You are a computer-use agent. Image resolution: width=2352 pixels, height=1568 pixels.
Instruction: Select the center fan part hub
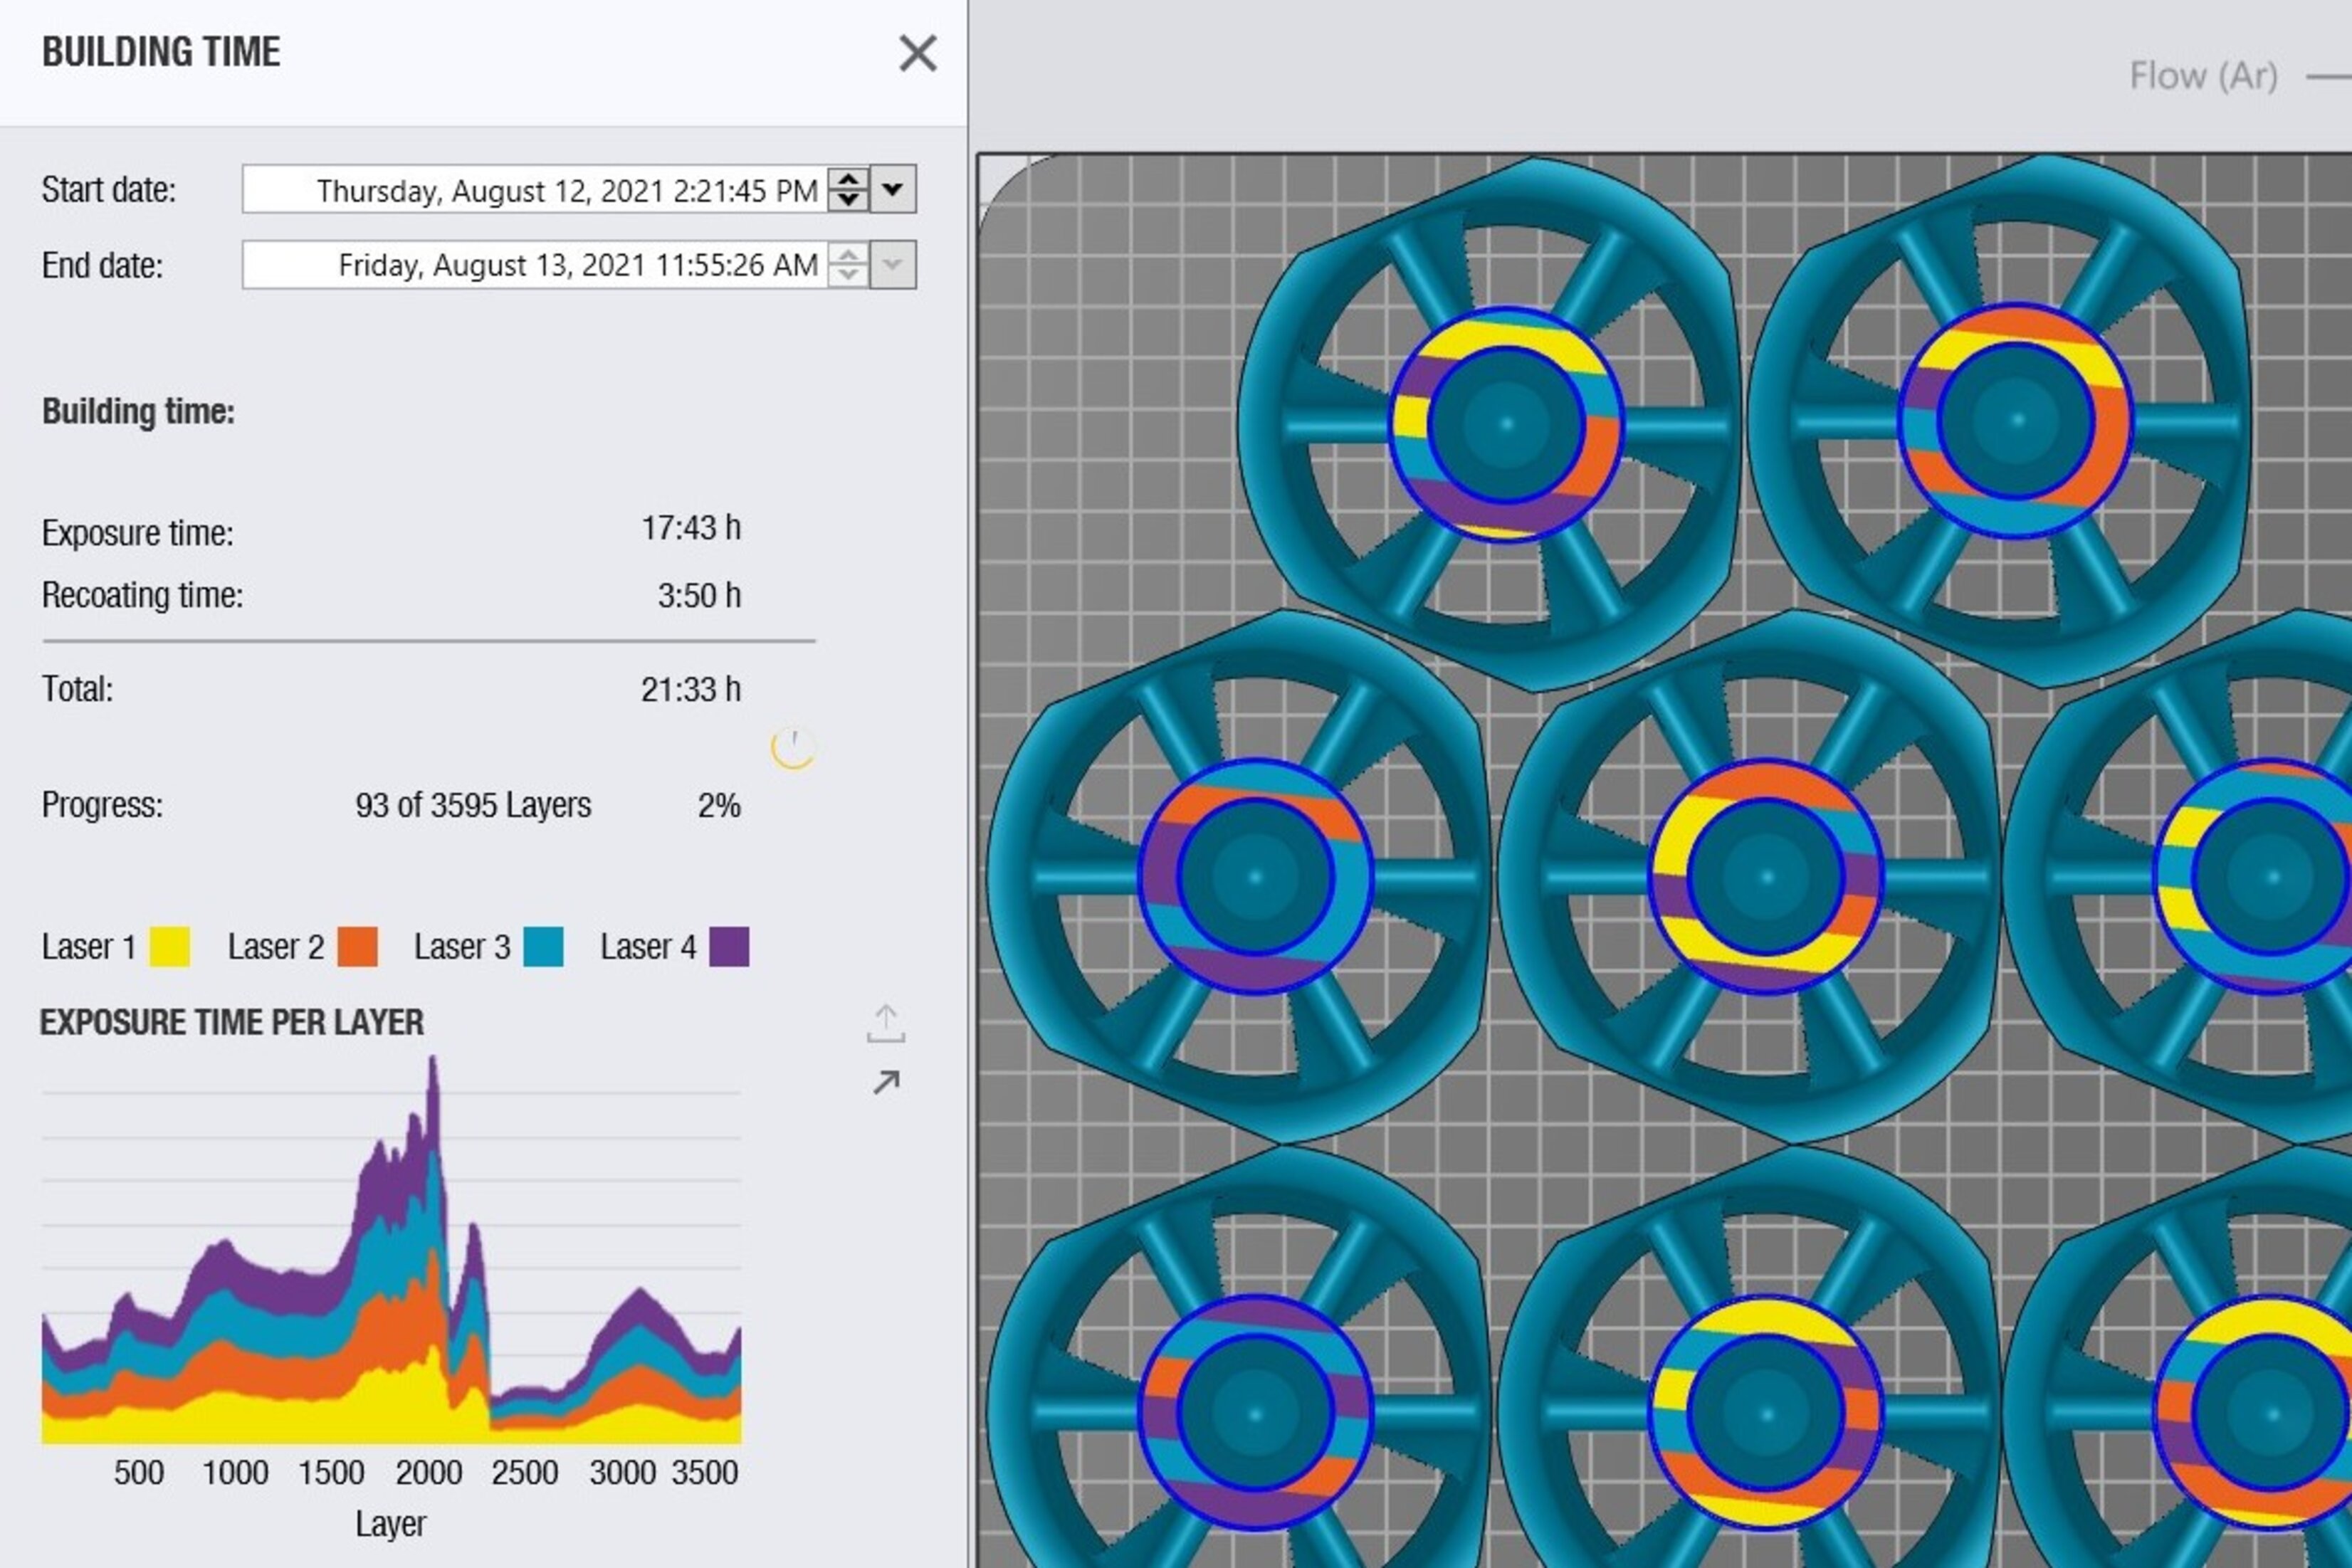pyautogui.click(x=1766, y=877)
